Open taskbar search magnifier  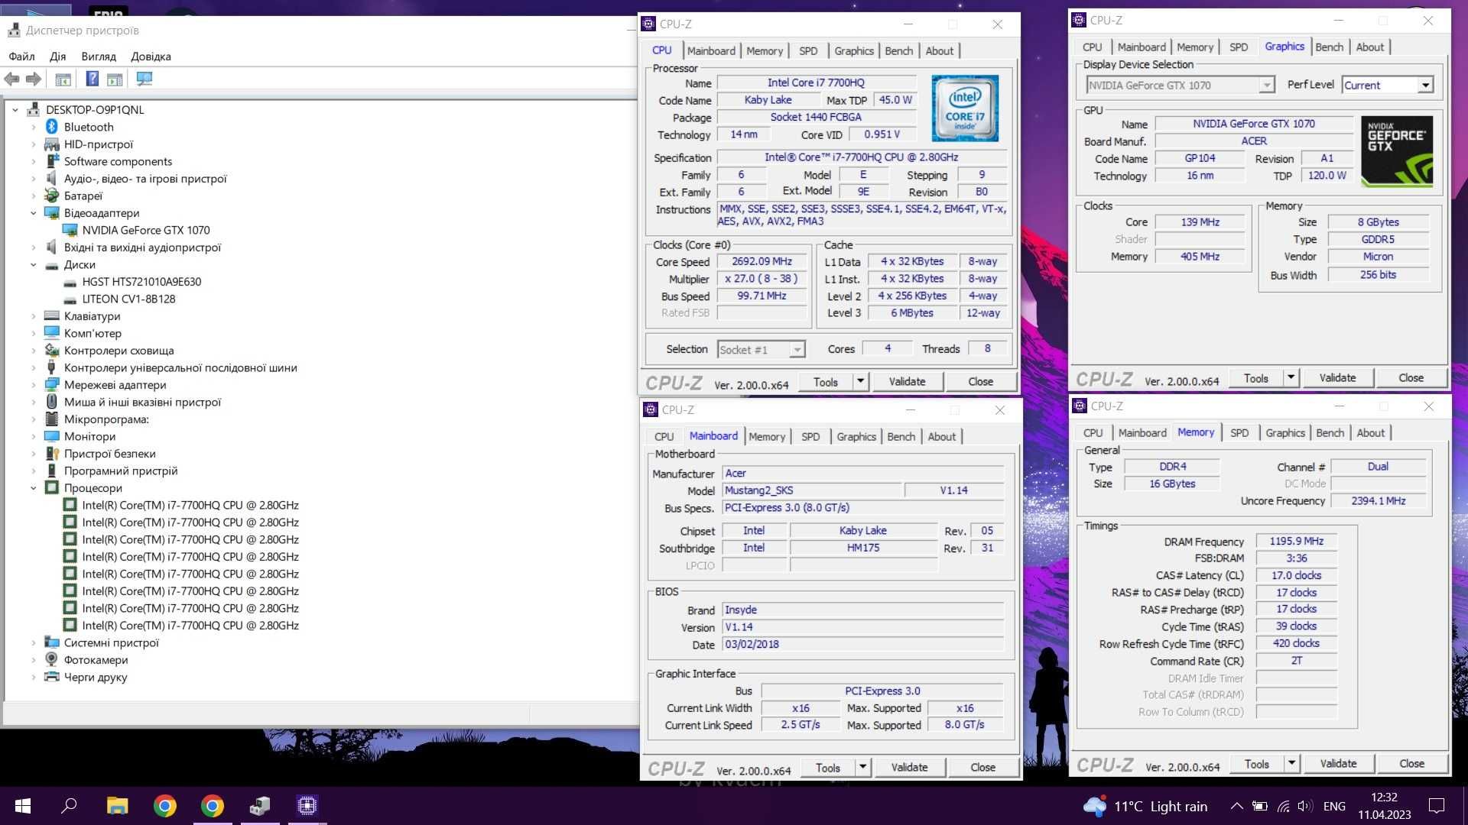70,806
